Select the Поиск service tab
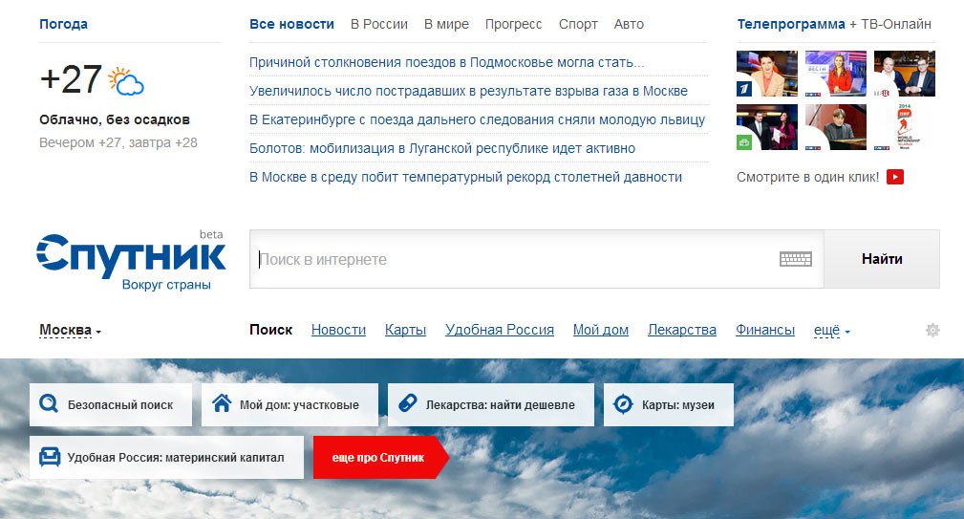The height and width of the screenshot is (519, 964). (270, 330)
